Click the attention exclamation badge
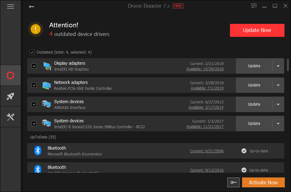 pyautogui.click(x=35, y=29)
